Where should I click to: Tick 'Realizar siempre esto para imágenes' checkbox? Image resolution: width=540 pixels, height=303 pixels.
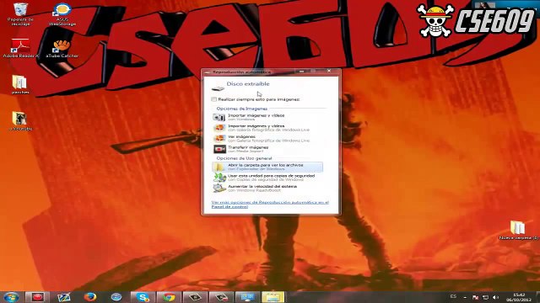tap(213, 99)
